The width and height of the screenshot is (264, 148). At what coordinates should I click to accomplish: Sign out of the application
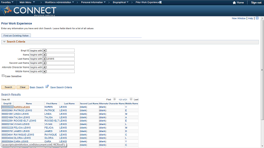click(256, 2)
